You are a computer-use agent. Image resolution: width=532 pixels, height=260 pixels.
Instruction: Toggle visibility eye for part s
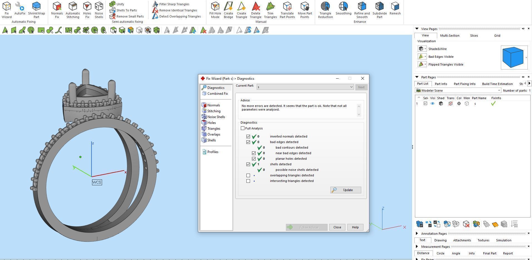pyautogui.click(x=432, y=104)
